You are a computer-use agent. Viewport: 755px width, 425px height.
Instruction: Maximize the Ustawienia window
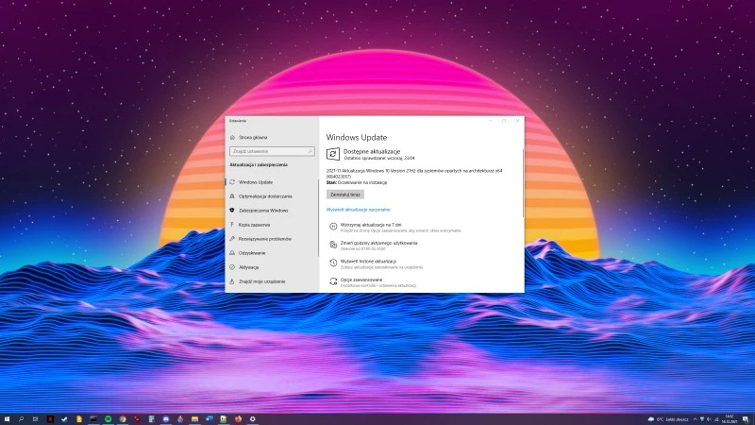point(504,121)
